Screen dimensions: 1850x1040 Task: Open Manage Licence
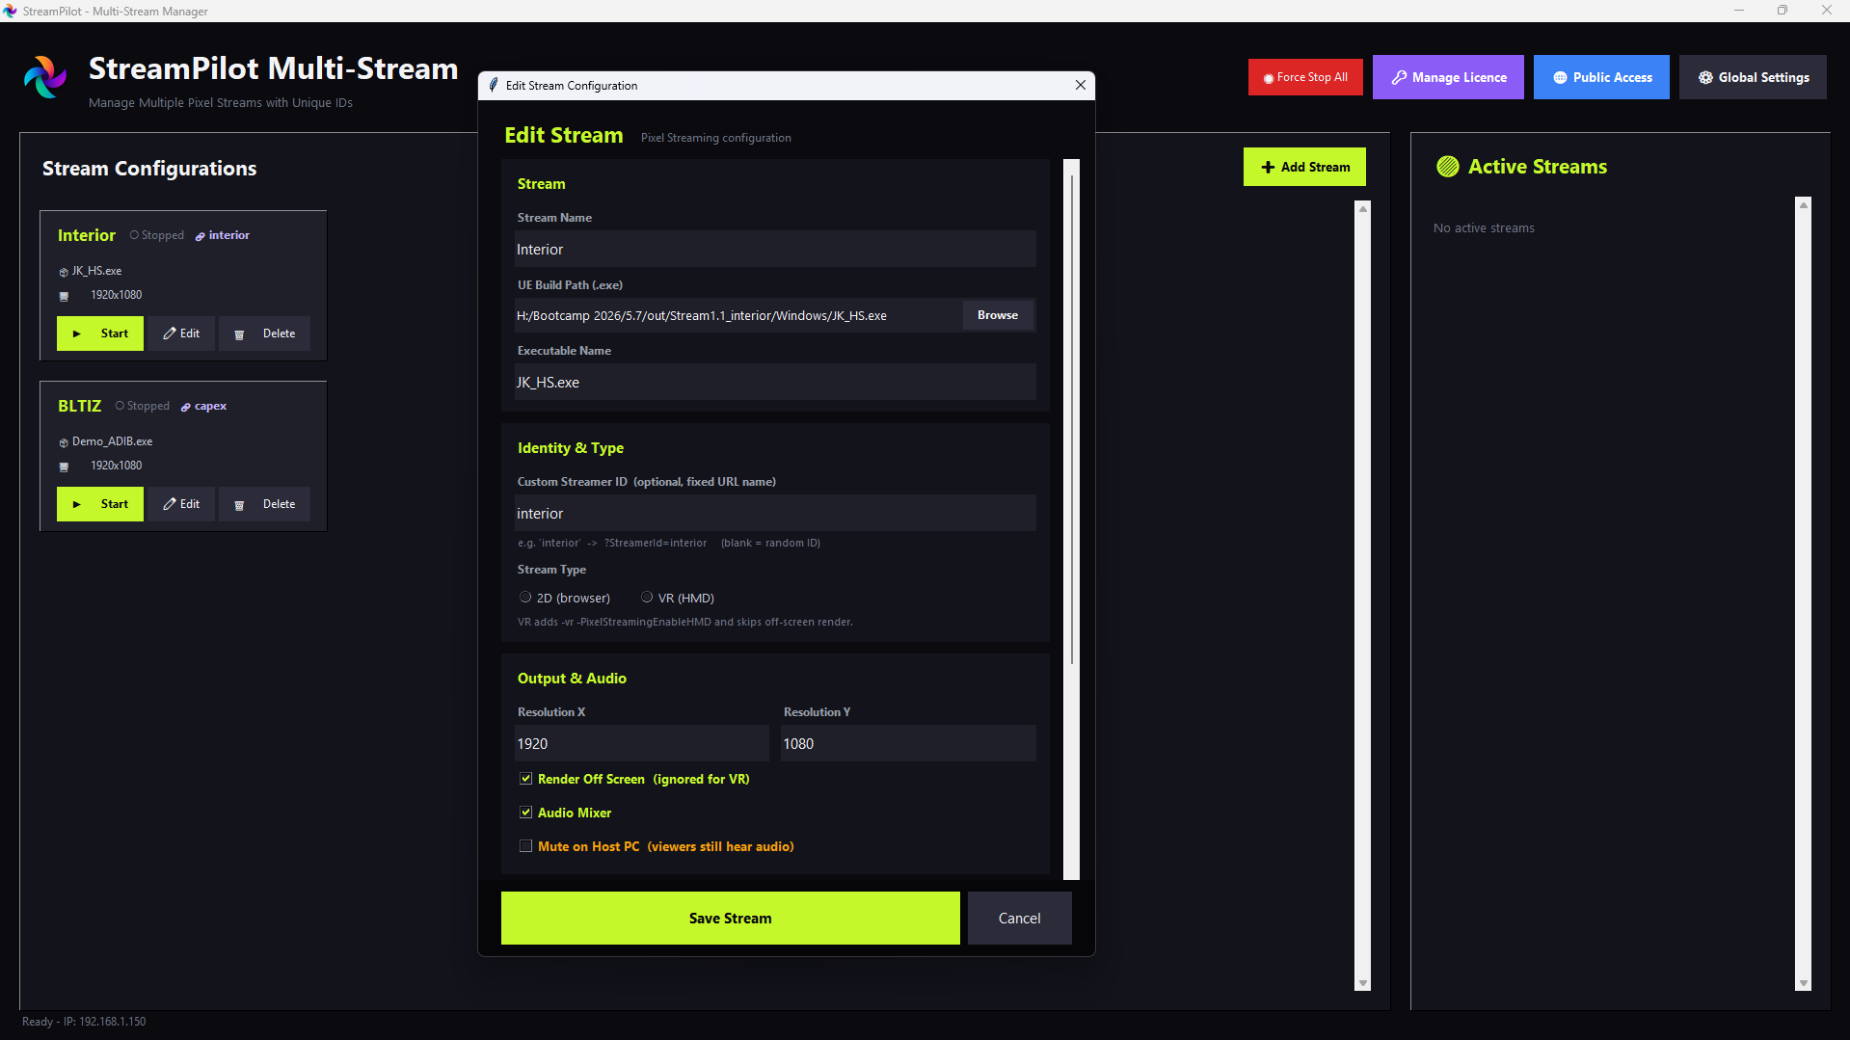(1448, 77)
